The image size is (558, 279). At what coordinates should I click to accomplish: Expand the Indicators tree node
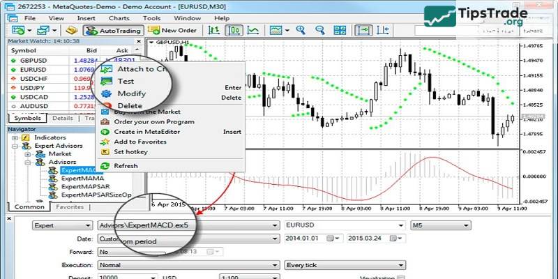[x=15, y=138]
